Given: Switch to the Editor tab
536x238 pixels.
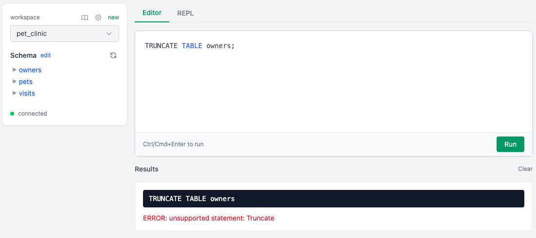Looking at the screenshot, I should pos(152,13).
